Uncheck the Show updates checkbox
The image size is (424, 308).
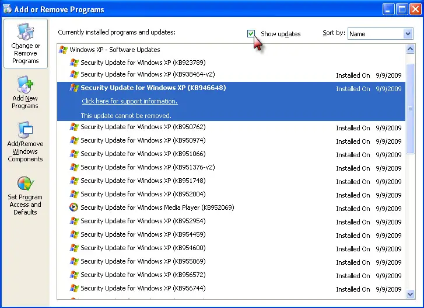pyautogui.click(x=251, y=33)
